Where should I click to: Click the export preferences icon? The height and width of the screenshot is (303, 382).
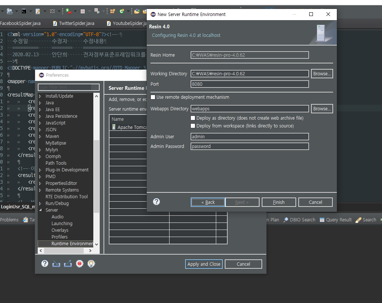click(68, 264)
